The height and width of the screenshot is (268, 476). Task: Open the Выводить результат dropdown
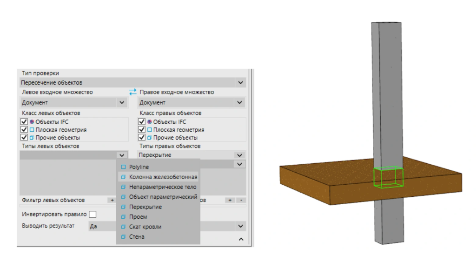(x=241, y=225)
